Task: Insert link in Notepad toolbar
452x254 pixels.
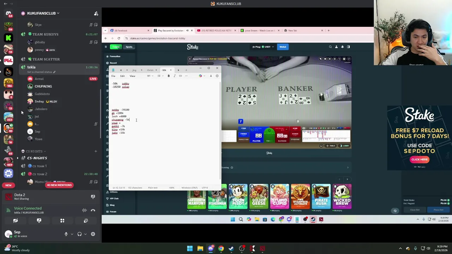Action: pos(180,76)
